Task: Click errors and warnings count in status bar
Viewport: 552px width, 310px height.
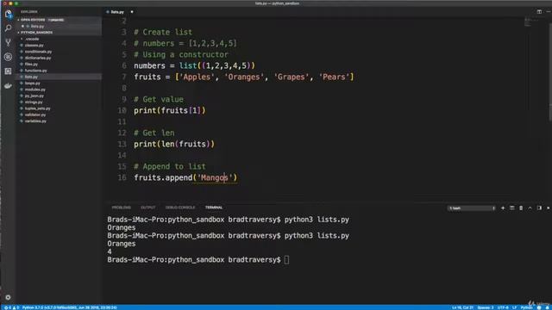Action: (x=11, y=307)
